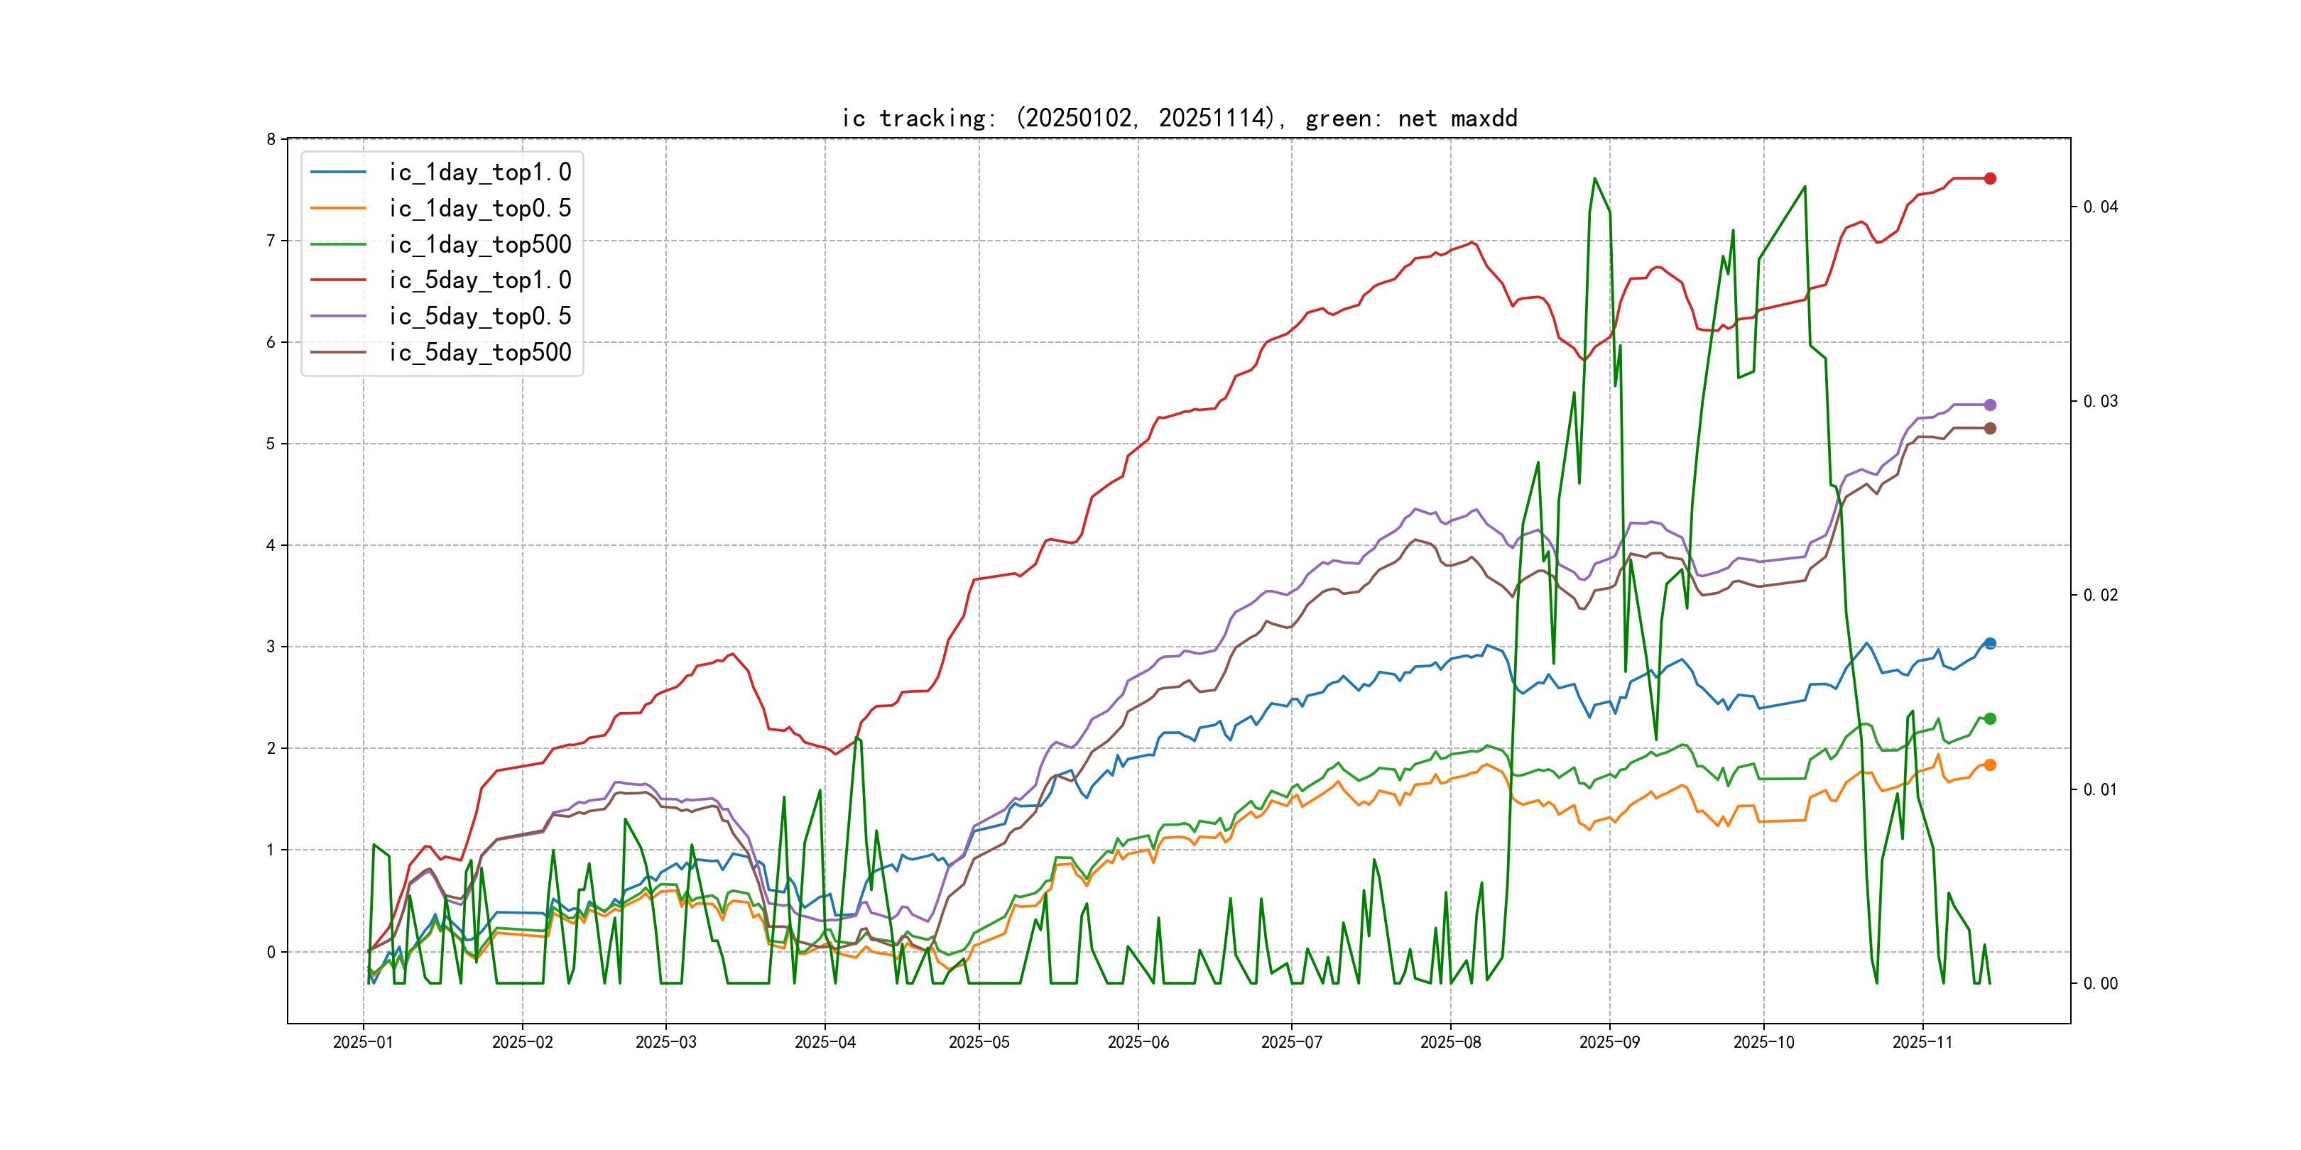The width and height of the screenshot is (2301, 1150).
Task: Click the ic_1day_top0.5 legend label
Action: 479,208
